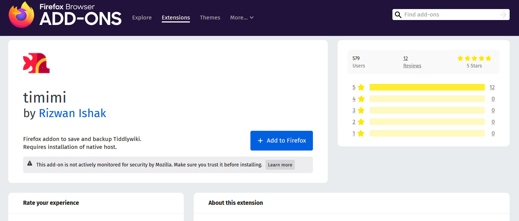Click the star next to 1 rating row
Screen dimensions: 519x221
(361, 134)
